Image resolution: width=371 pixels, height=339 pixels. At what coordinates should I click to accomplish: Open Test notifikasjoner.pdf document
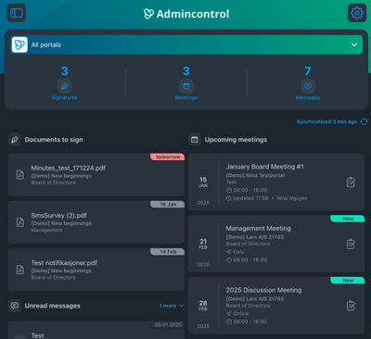tap(96, 270)
